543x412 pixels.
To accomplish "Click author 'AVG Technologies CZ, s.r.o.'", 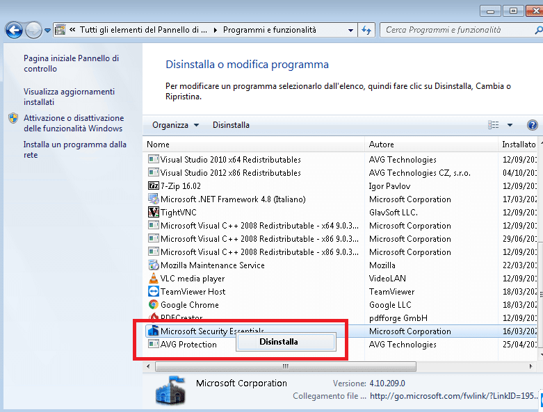I will (420, 172).
